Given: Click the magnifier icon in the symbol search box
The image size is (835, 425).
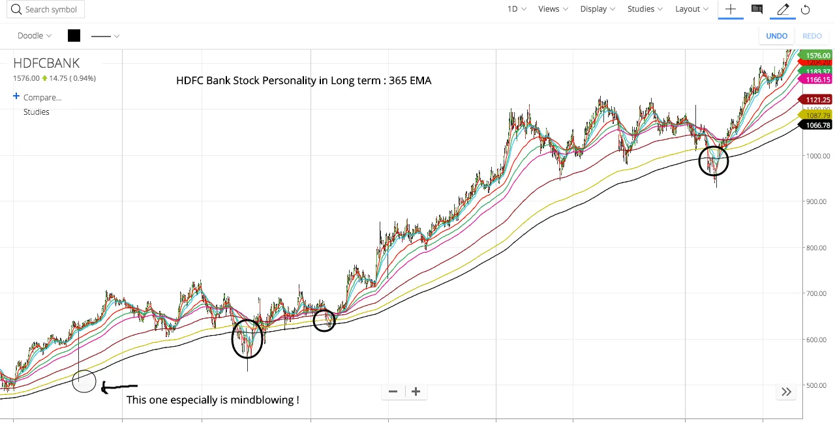Looking at the screenshot, I should pyautogui.click(x=17, y=9).
